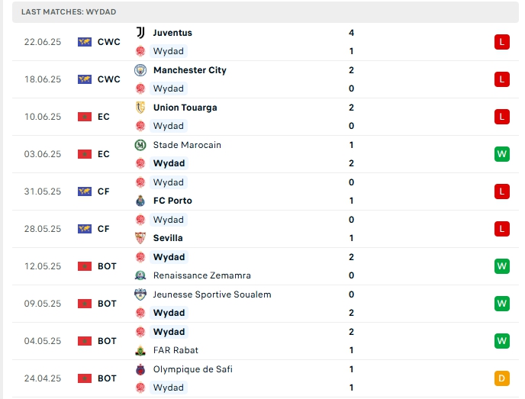Click the Stade Marocain crest icon
This screenshot has width=525, height=399.
click(140, 145)
